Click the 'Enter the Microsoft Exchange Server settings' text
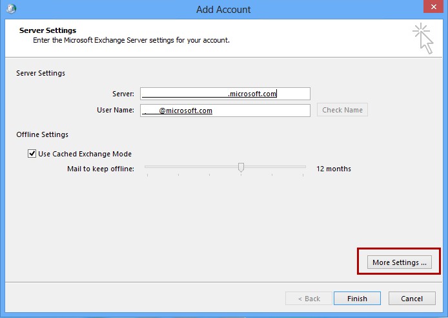 (x=131, y=40)
